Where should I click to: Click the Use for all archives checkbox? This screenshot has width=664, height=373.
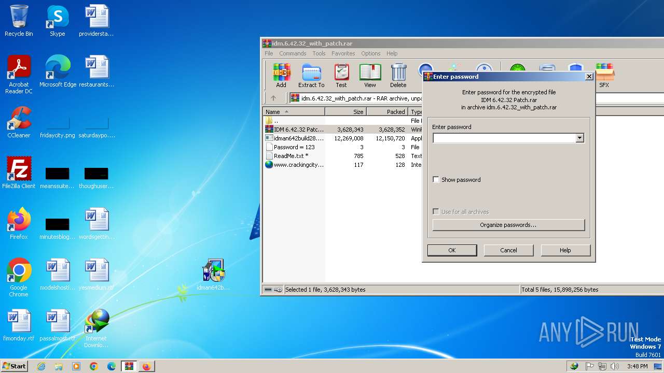(436, 212)
